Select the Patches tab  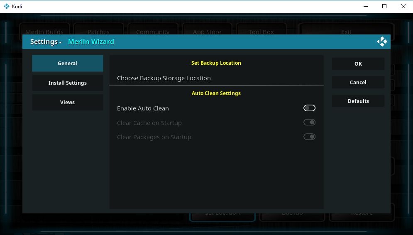tap(98, 31)
